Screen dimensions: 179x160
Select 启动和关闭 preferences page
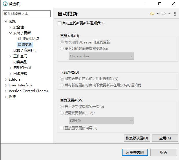[22, 68]
